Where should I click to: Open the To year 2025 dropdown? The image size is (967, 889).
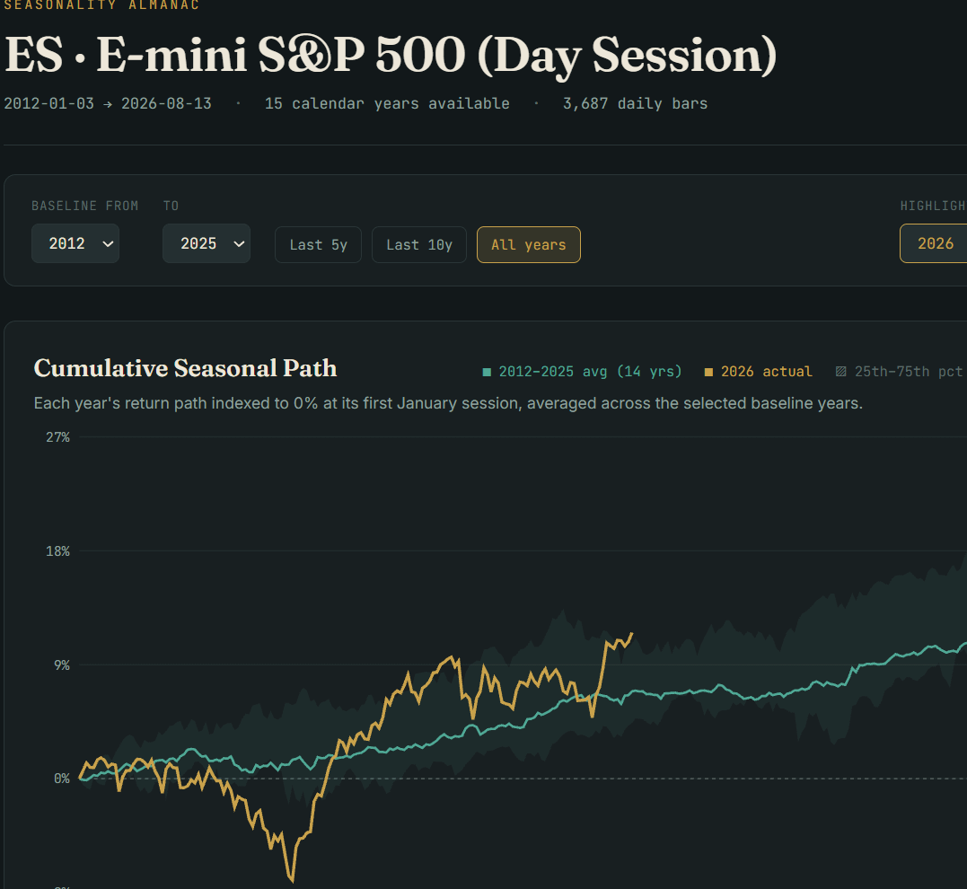206,243
